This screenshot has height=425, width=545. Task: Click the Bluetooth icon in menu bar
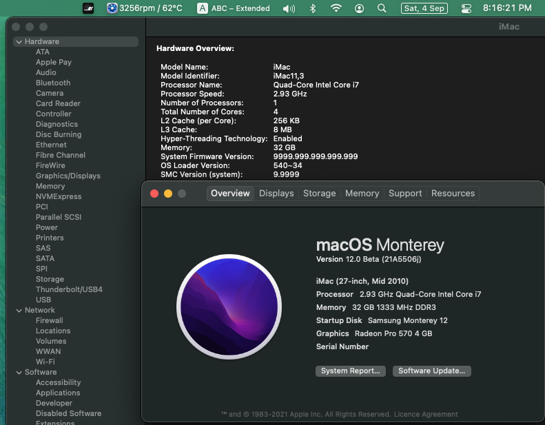point(312,8)
